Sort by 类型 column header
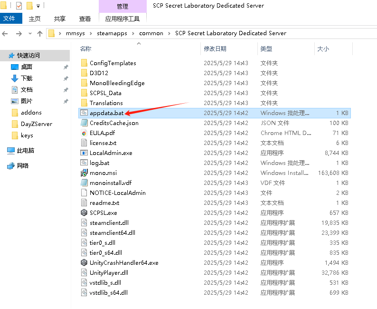This screenshot has width=377, height=309. (266, 49)
